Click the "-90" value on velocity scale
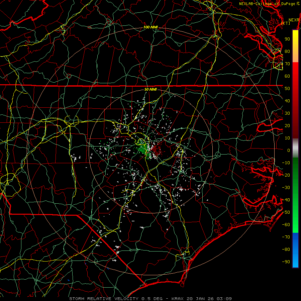 (286, 262)
